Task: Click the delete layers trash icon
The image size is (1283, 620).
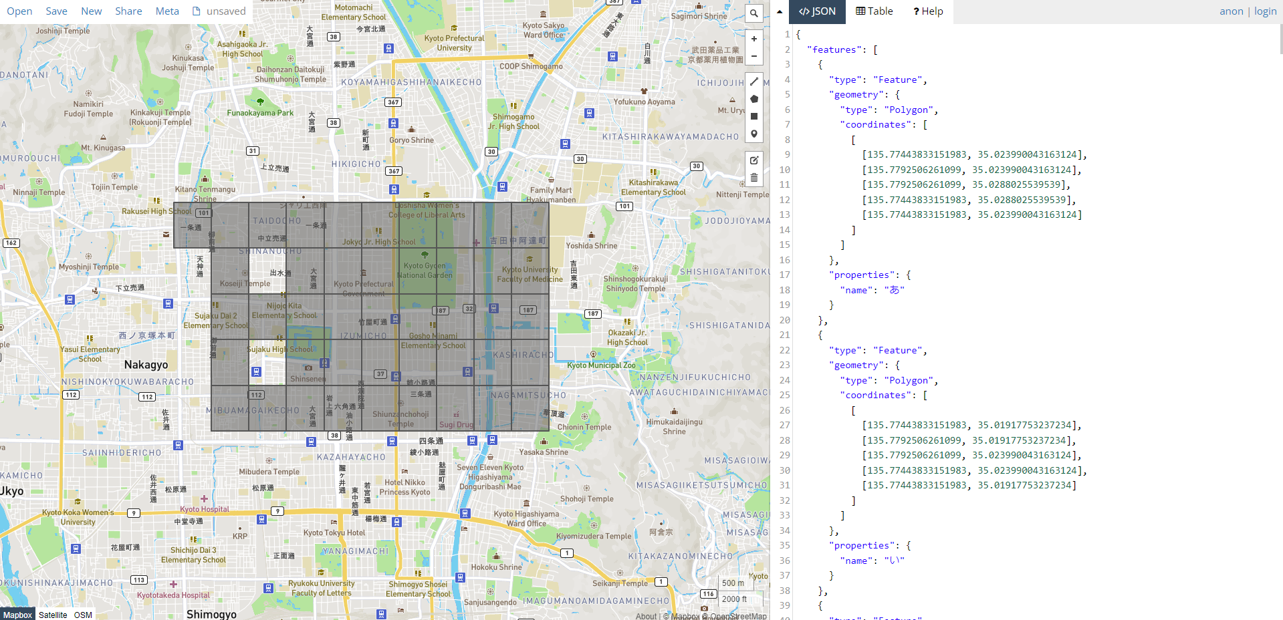Action: 753,178
